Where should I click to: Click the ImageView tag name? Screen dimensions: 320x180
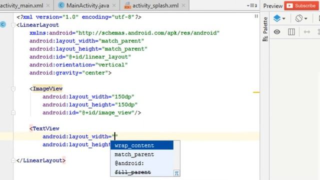[x=47, y=89]
